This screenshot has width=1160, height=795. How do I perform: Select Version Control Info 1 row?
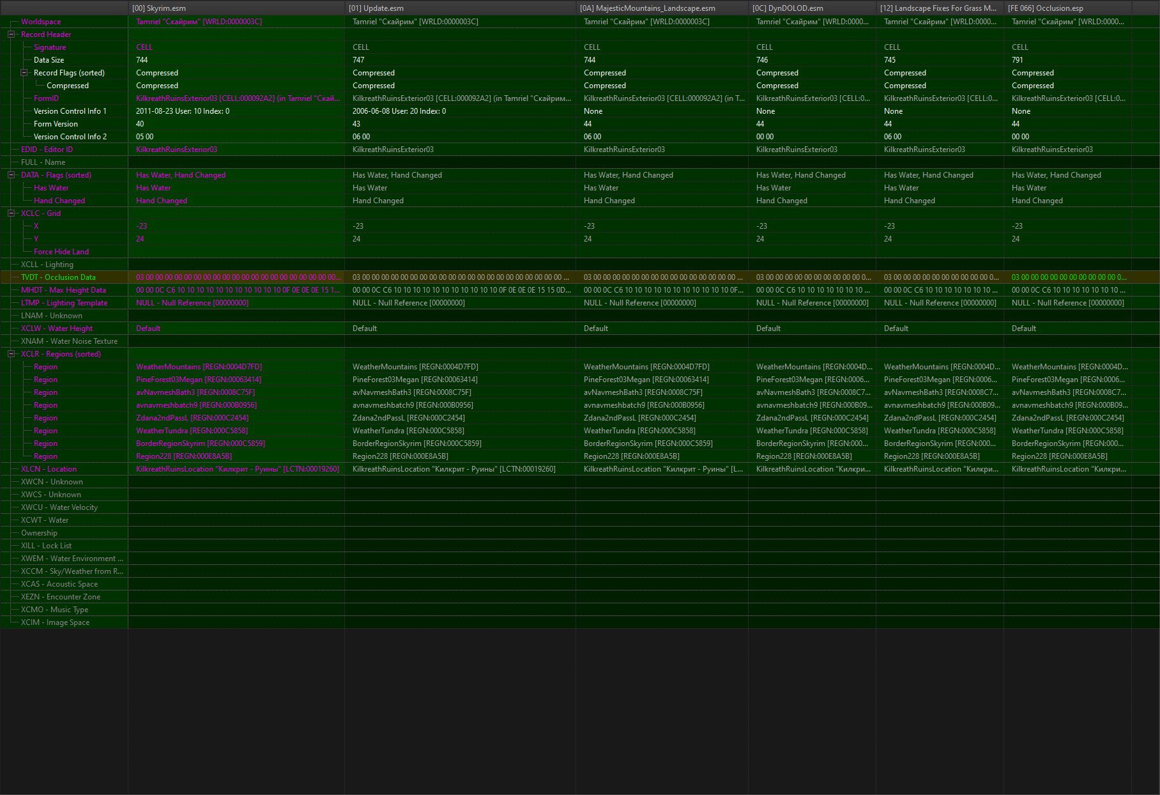[70, 111]
